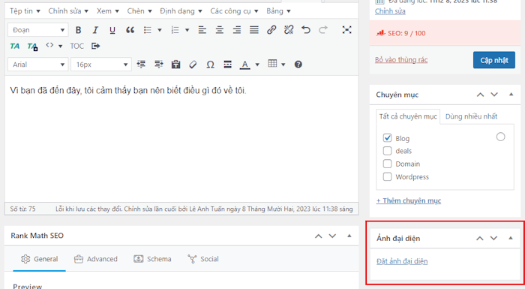Open the Chỉnh sửa menu
Image resolution: width=525 pixels, height=289 pixels.
[68, 11]
